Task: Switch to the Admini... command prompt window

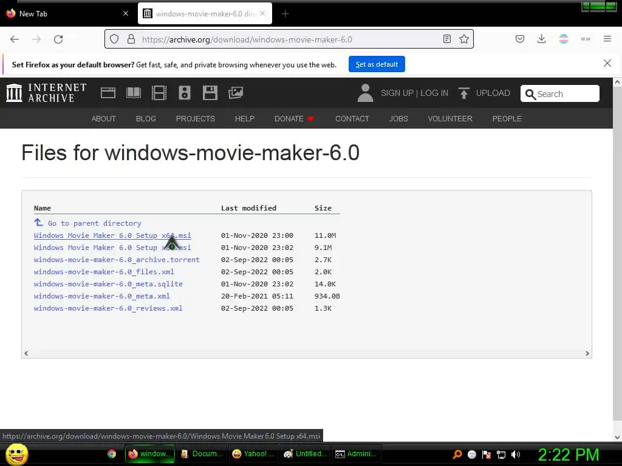Action: [357, 454]
